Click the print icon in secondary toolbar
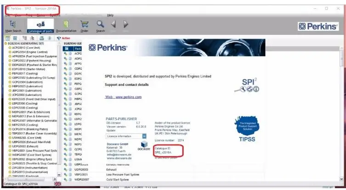346x190 pixels. [x=41, y=38]
